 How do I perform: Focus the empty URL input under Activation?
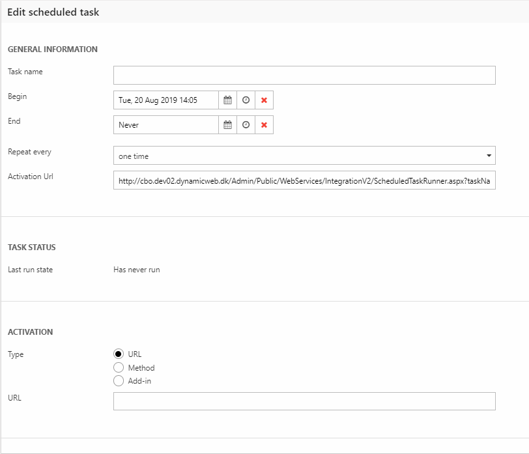point(304,401)
